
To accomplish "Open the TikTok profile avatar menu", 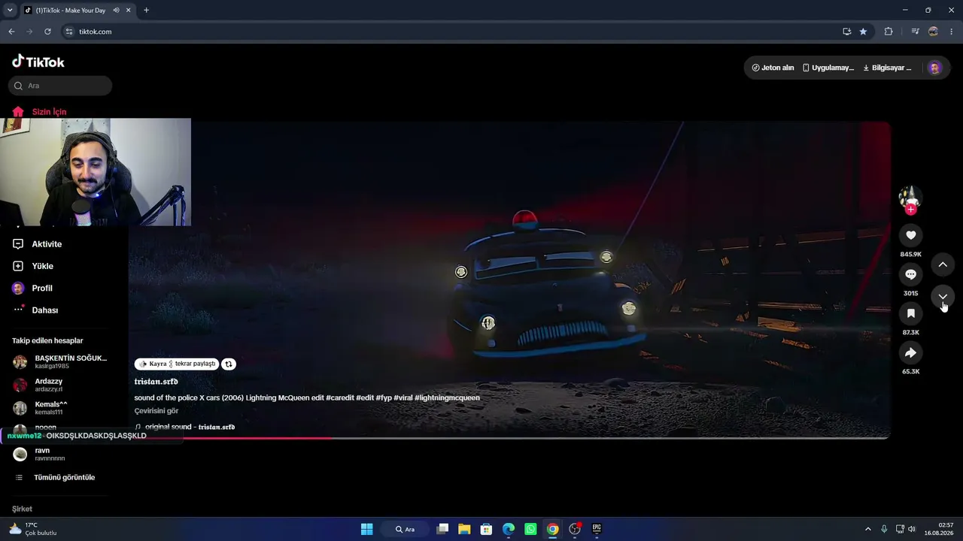I will tap(934, 68).
